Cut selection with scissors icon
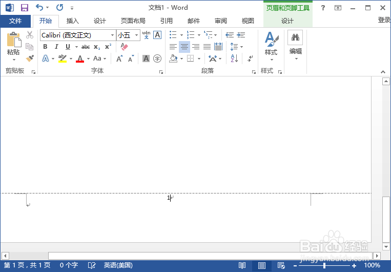This screenshot has width=391, height=272. 30,35
